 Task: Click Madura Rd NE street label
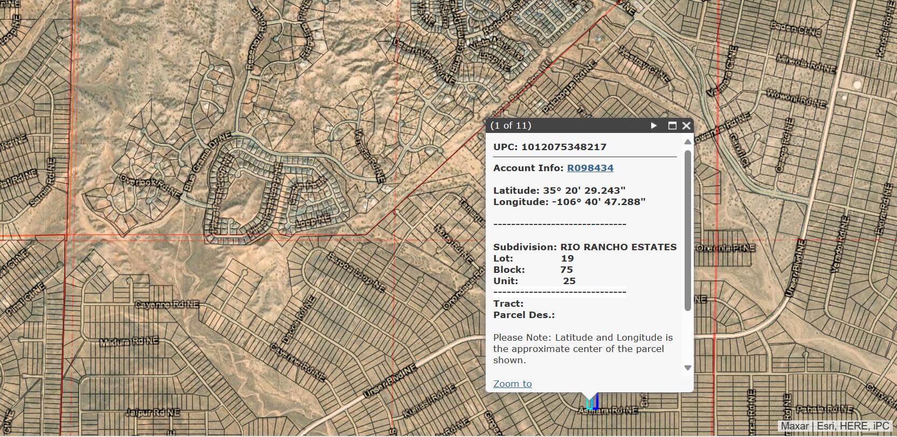tap(129, 341)
